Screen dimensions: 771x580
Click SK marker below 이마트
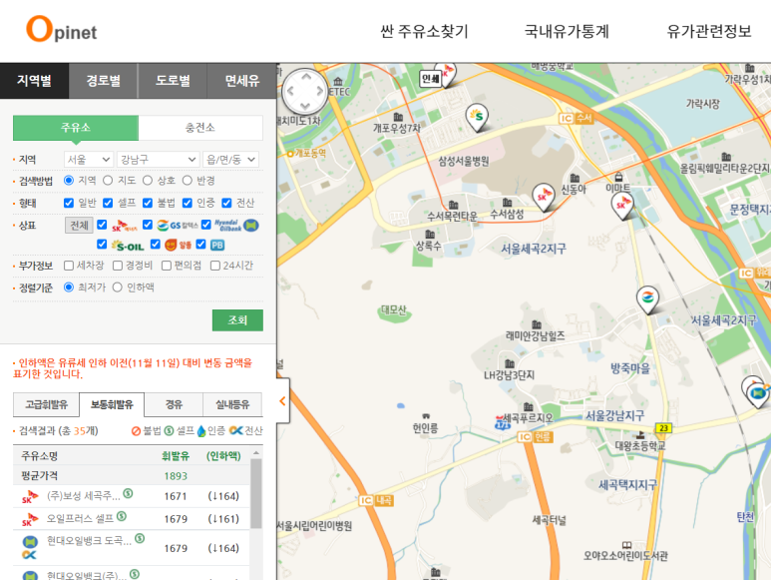622,205
